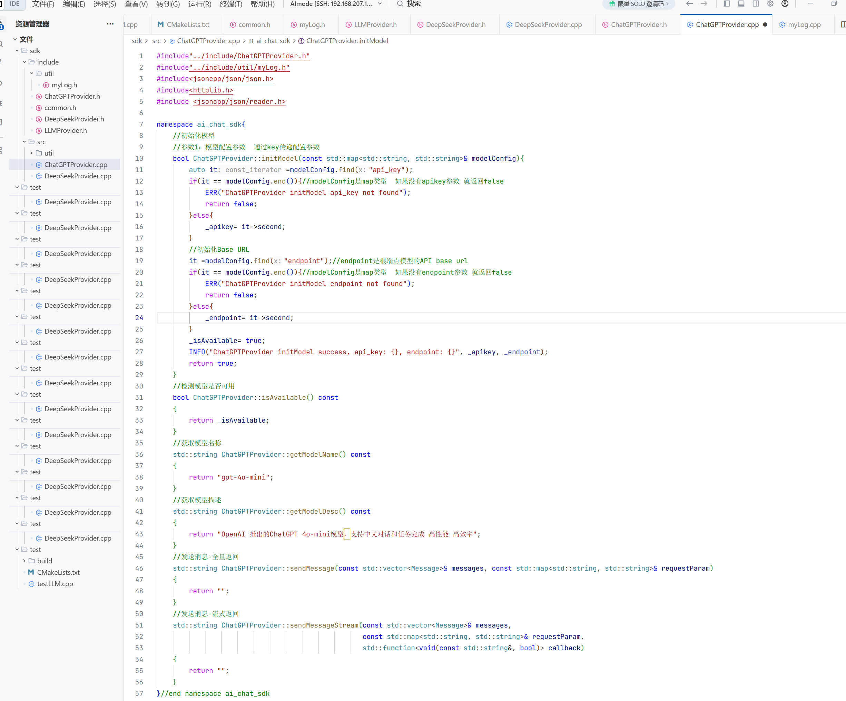Click line number 24 in the gutter
Viewport: 846px width, 701px height.
pyautogui.click(x=139, y=318)
